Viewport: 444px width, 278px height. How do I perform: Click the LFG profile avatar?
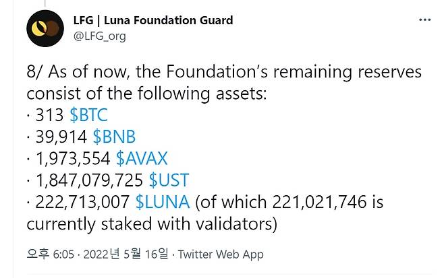tap(45, 28)
